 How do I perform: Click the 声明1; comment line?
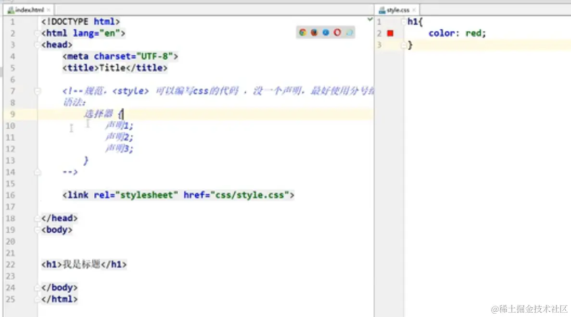click(119, 125)
